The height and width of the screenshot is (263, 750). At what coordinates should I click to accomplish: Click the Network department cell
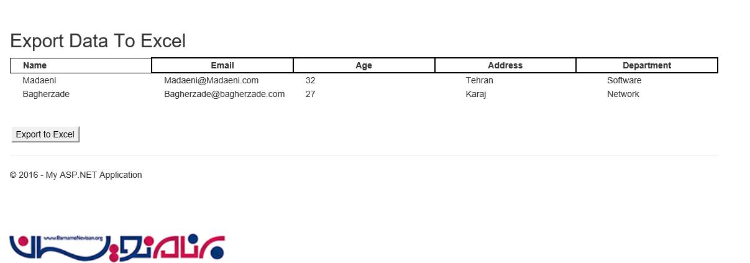[x=623, y=95]
